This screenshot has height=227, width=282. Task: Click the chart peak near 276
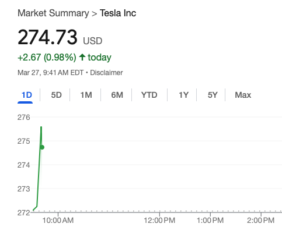[x=41, y=127]
